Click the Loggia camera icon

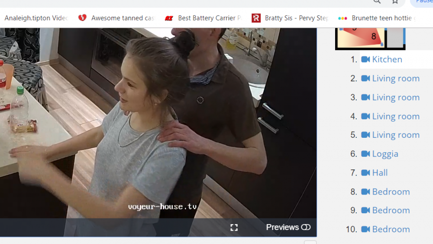(365, 154)
